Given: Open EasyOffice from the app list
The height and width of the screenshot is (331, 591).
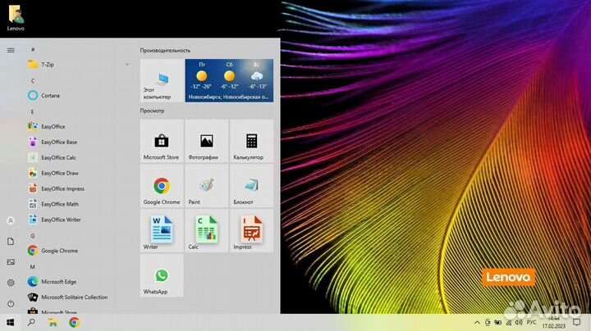Looking at the screenshot, I should click(x=79, y=126).
